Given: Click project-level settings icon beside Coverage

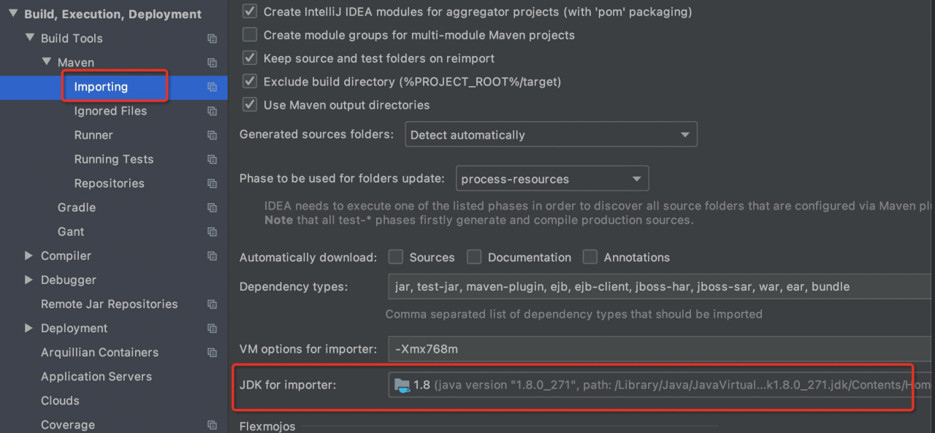Looking at the screenshot, I should [x=212, y=424].
